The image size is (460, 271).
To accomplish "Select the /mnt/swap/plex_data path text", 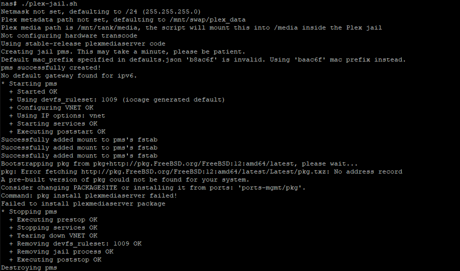I will [x=207, y=19].
